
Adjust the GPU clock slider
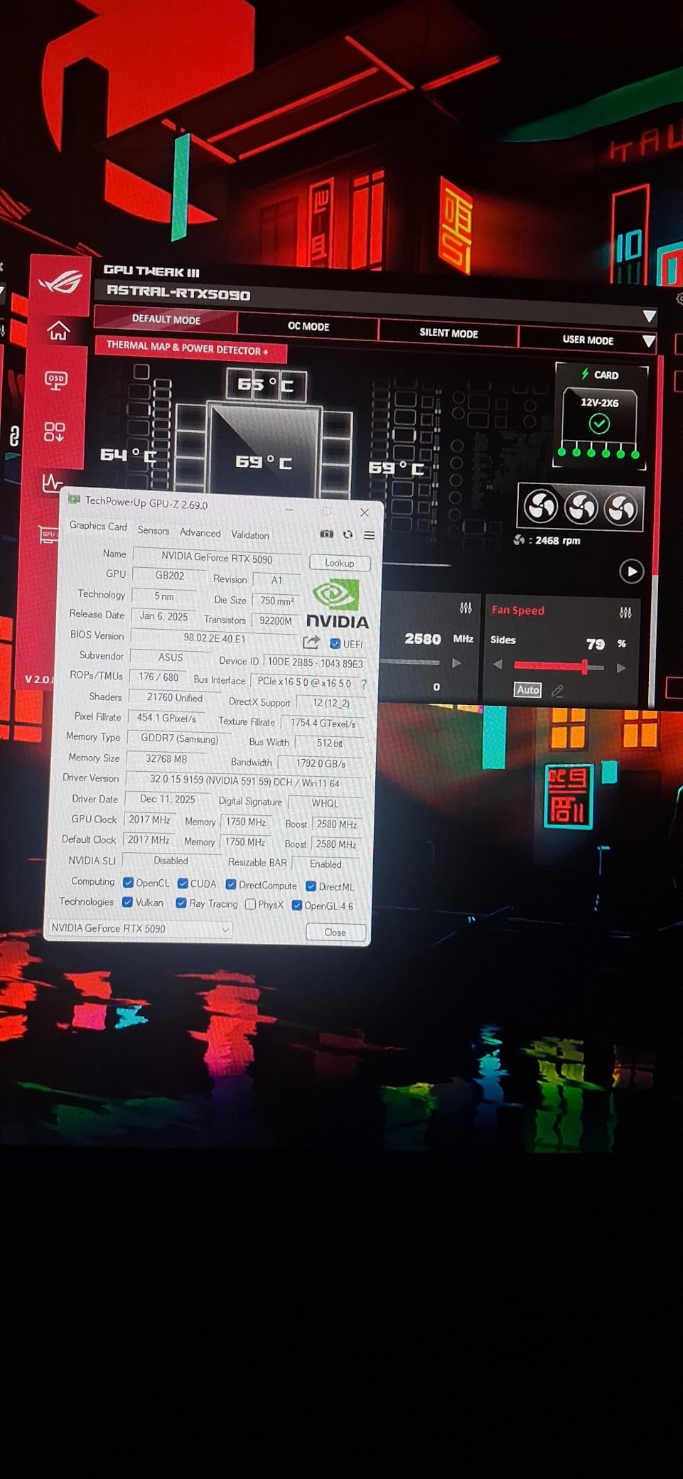click(410, 662)
